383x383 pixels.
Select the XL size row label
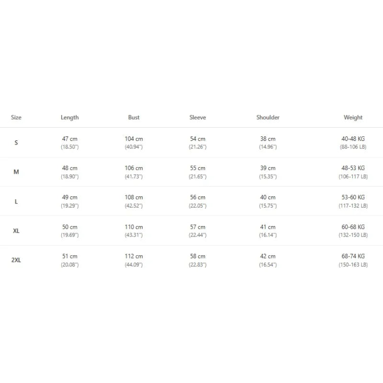[16, 231]
